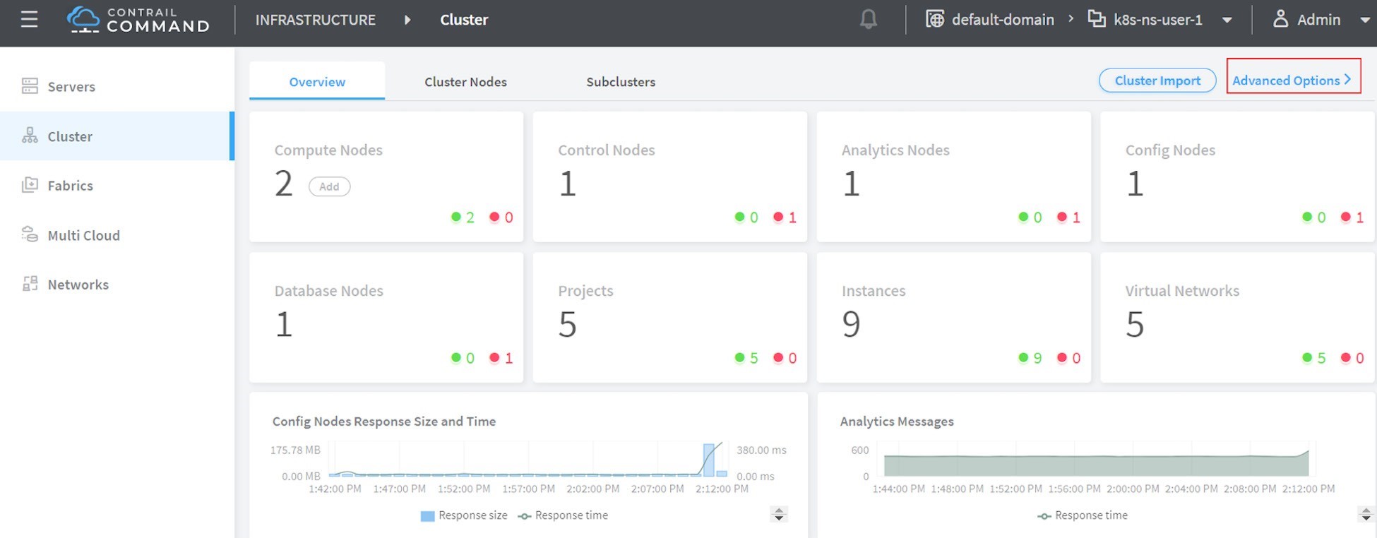
Task: Expand the Admin user dropdown arrow
Action: pos(1364,20)
